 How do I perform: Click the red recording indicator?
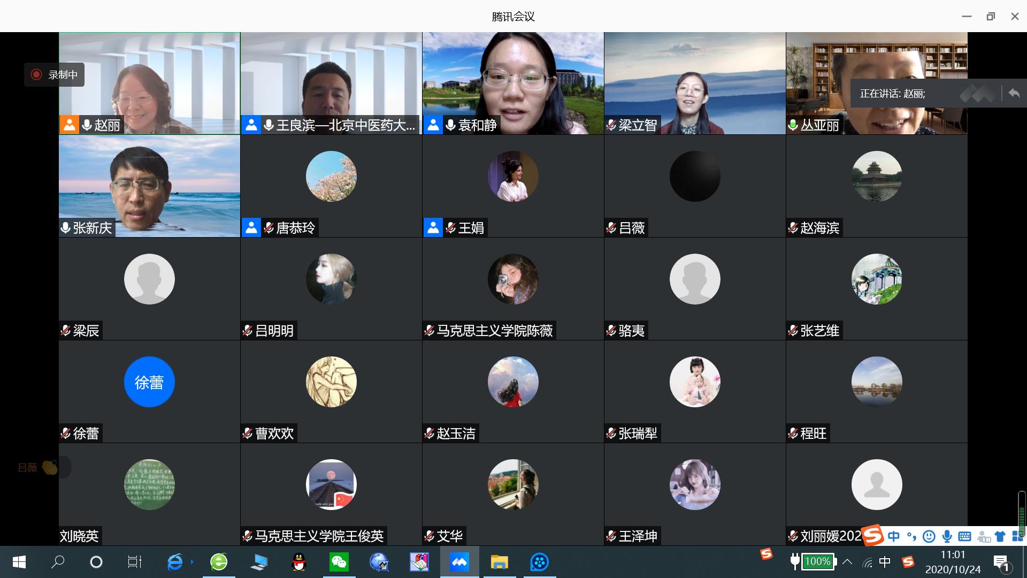pyautogui.click(x=36, y=75)
